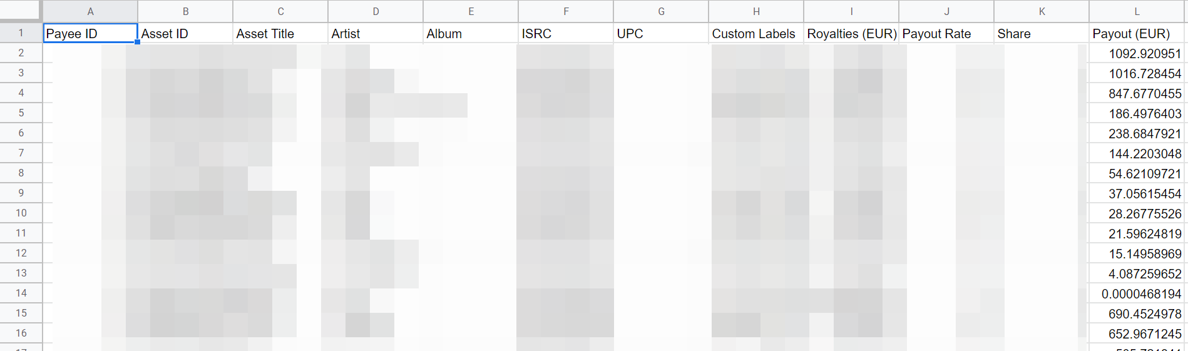The image size is (1188, 351).
Task: Select the ISRC header cell
Action: [566, 34]
